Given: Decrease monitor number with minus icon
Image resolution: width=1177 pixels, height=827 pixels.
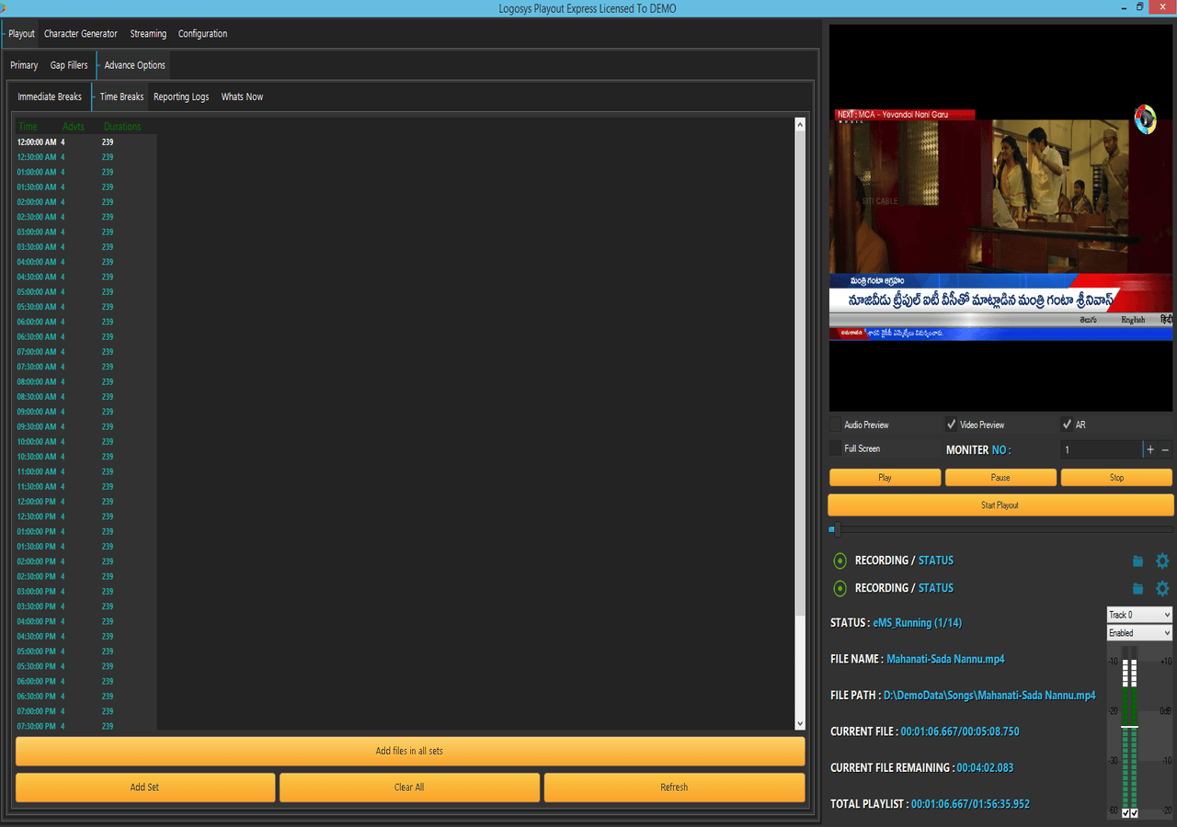Looking at the screenshot, I should pos(1165,449).
